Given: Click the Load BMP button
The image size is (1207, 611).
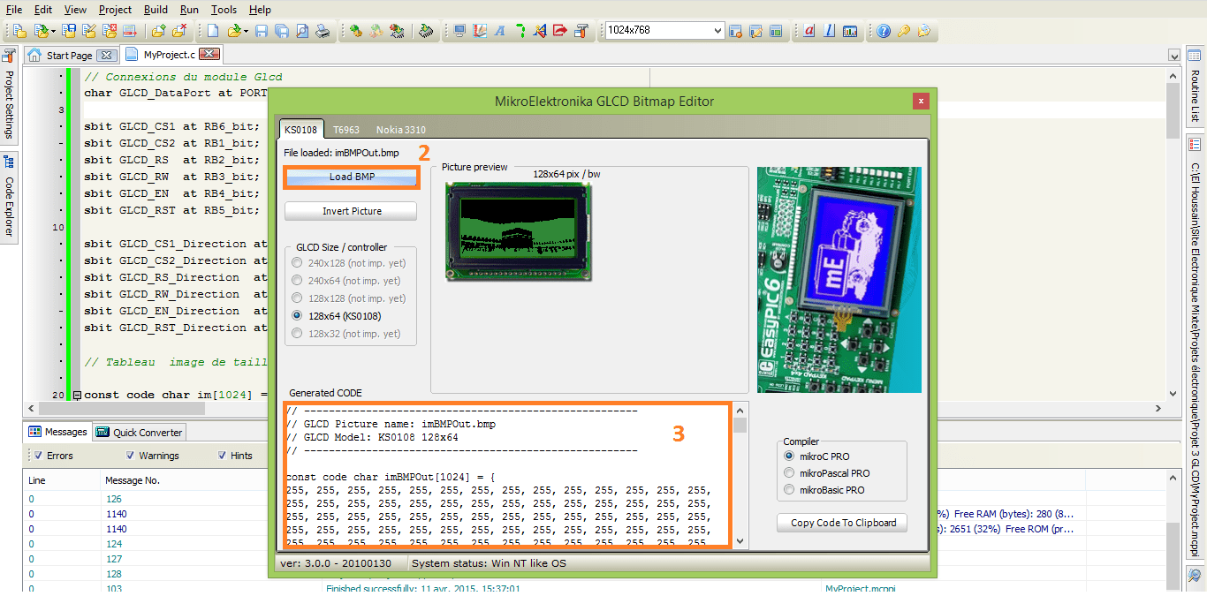Looking at the screenshot, I should [x=352, y=177].
